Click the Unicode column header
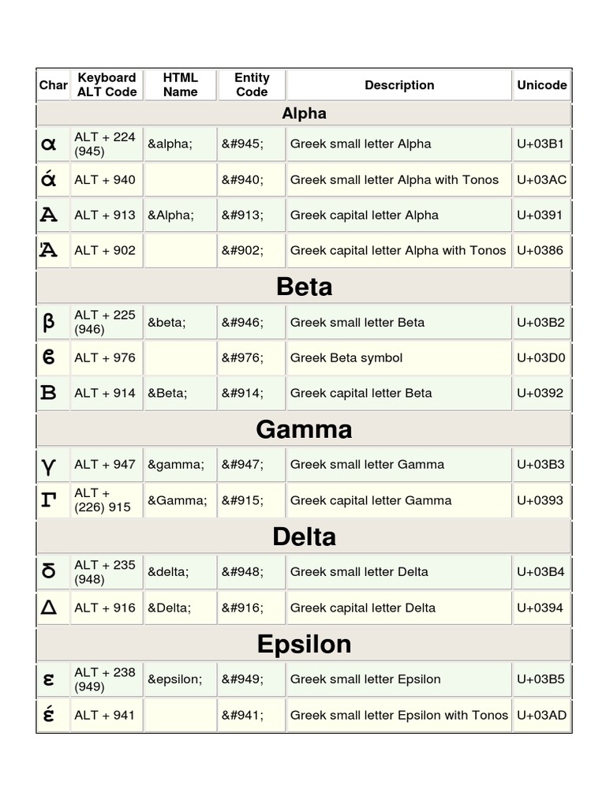 tap(542, 84)
